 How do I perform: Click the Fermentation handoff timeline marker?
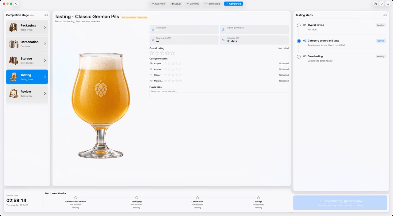pos(76,198)
